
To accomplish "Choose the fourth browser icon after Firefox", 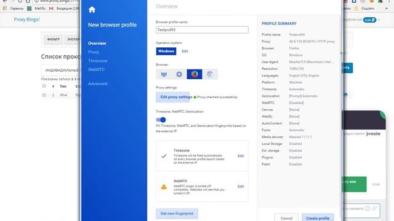I will [x=210, y=74].
